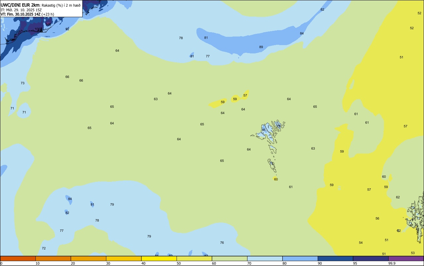Select the humidity value 76 on the map

click(222, 243)
